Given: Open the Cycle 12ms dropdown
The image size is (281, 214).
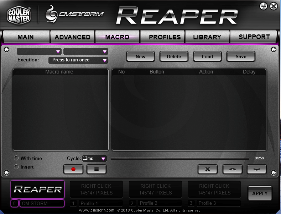Looking at the screenshot, I should tap(94, 158).
